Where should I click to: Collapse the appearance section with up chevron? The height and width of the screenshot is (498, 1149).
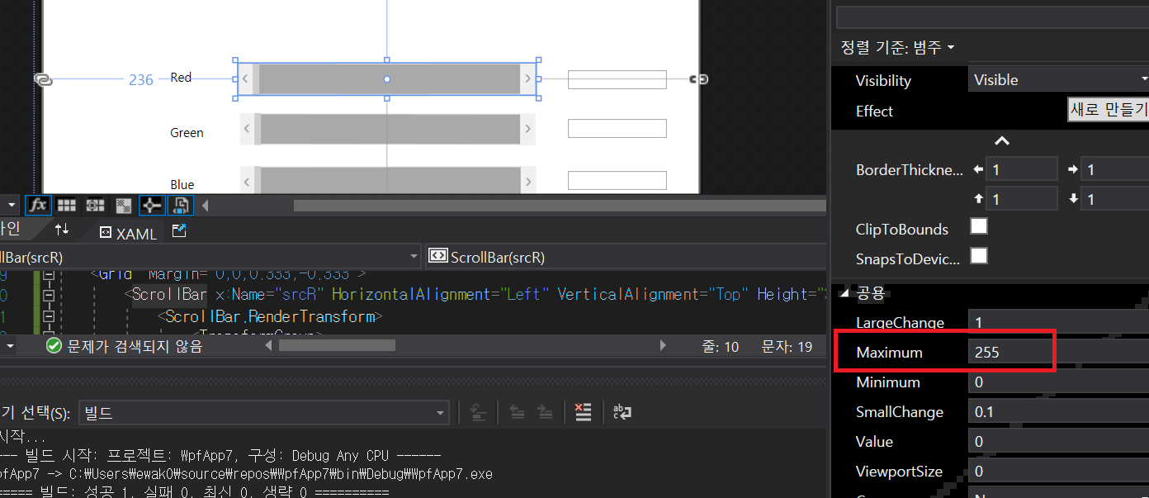click(1001, 141)
